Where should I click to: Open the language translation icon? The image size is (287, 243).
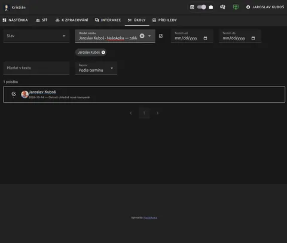(222, 7)
